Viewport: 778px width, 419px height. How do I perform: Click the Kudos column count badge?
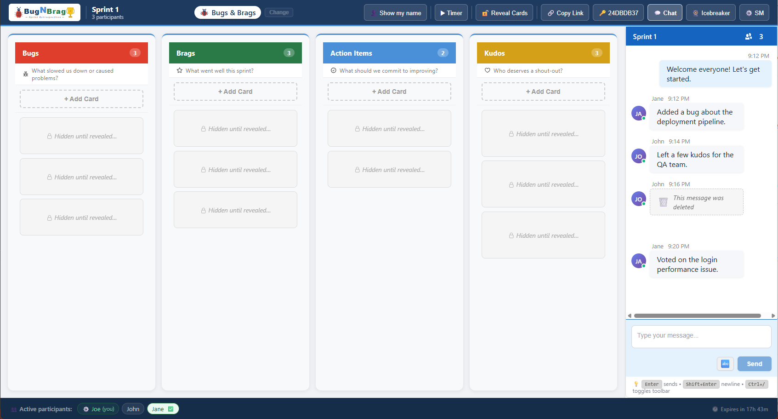point(596,53)
